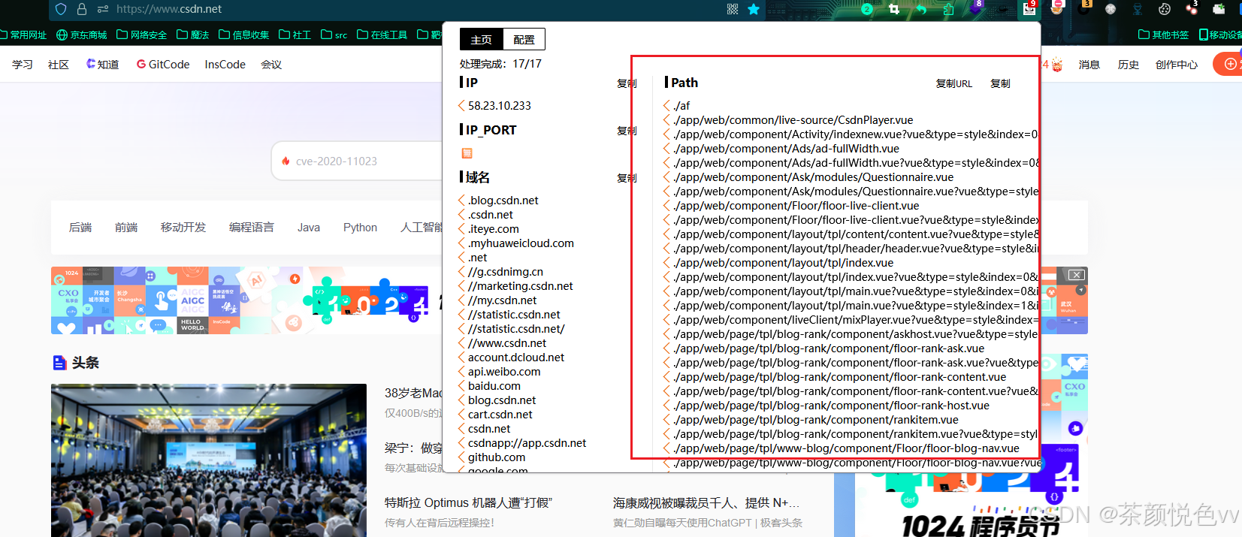The height and width of the screenshot is (537, 1242).
Task: Expand the 信息收集 bookmarks folder
Action: (244, 35)
